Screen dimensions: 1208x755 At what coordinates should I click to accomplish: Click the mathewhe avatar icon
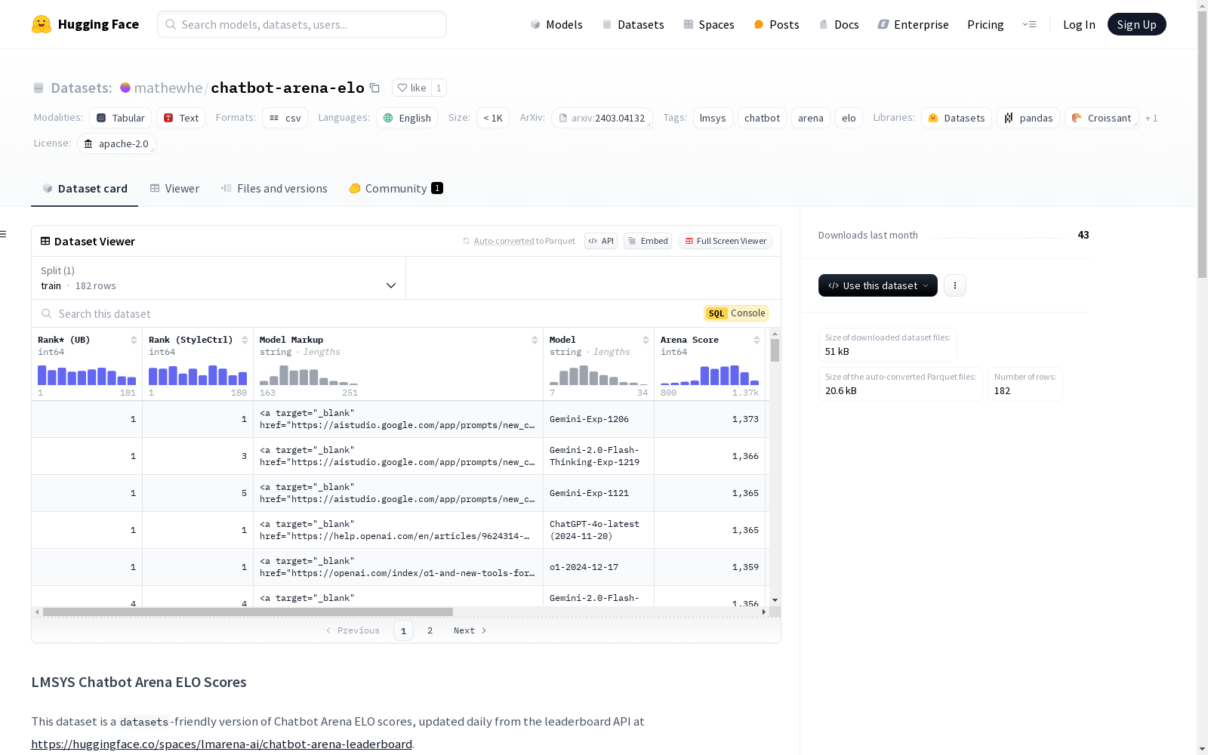(125, 88)
